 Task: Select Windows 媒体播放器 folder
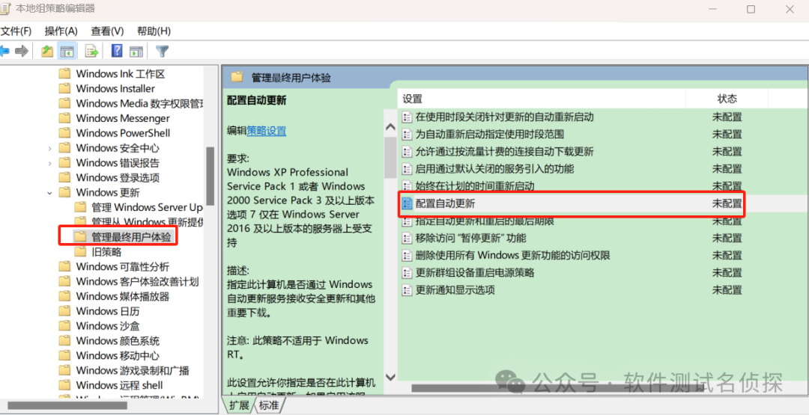114,297
